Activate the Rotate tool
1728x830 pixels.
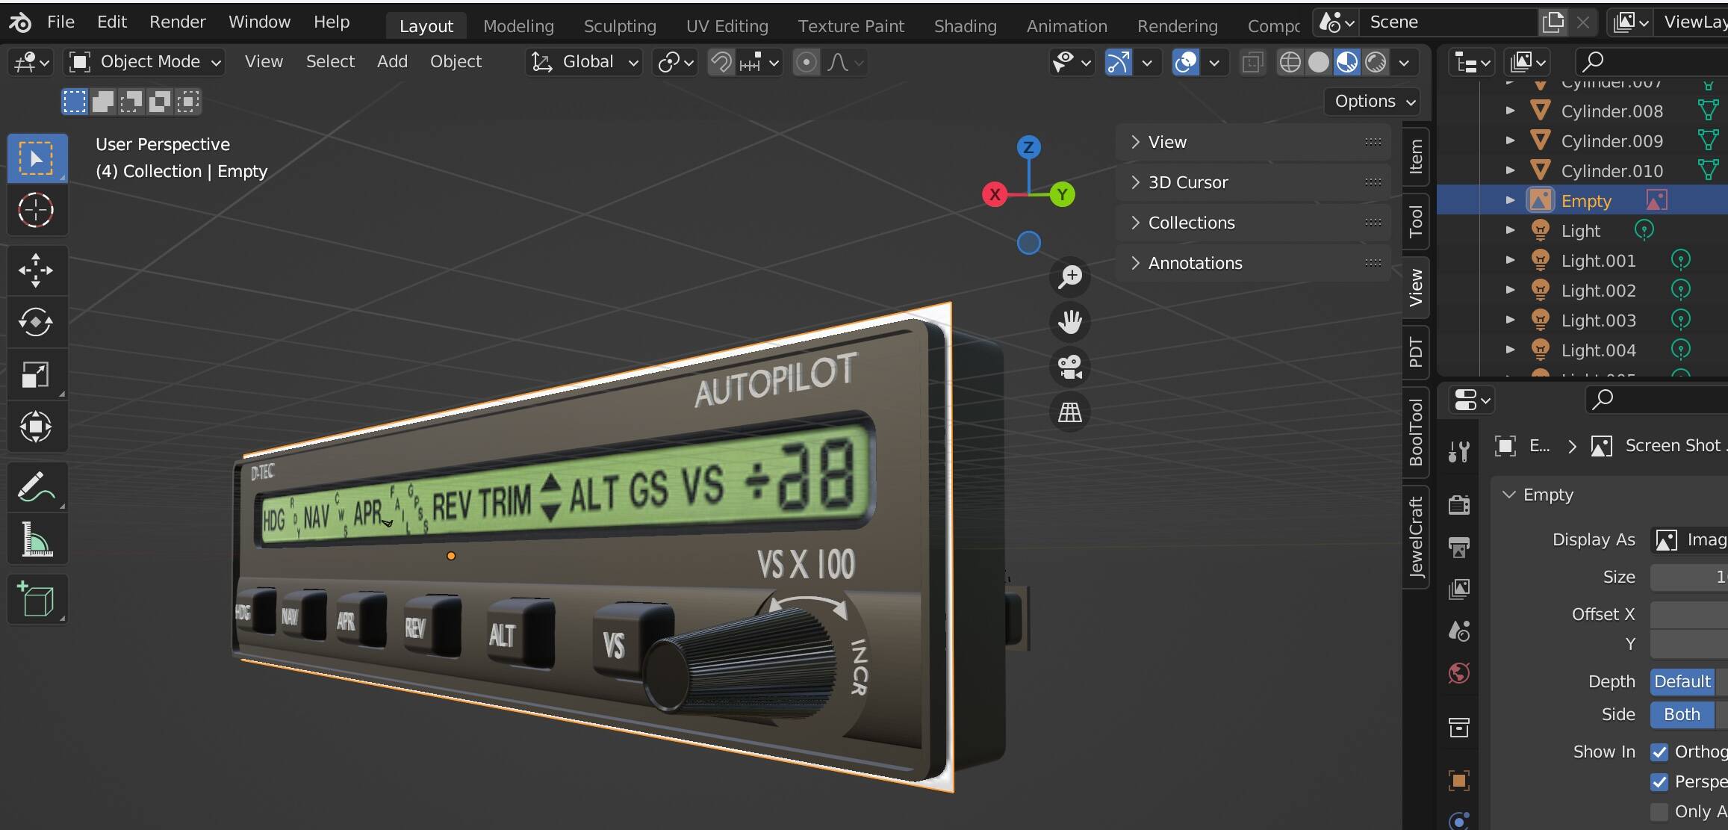(x=35, y=322)
